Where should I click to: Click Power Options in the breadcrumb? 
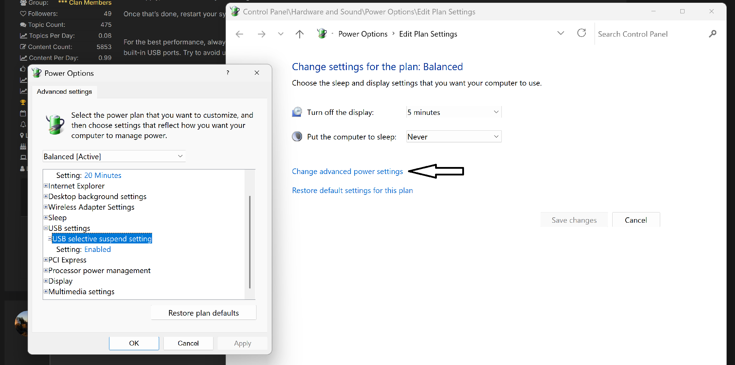[363, 34]
